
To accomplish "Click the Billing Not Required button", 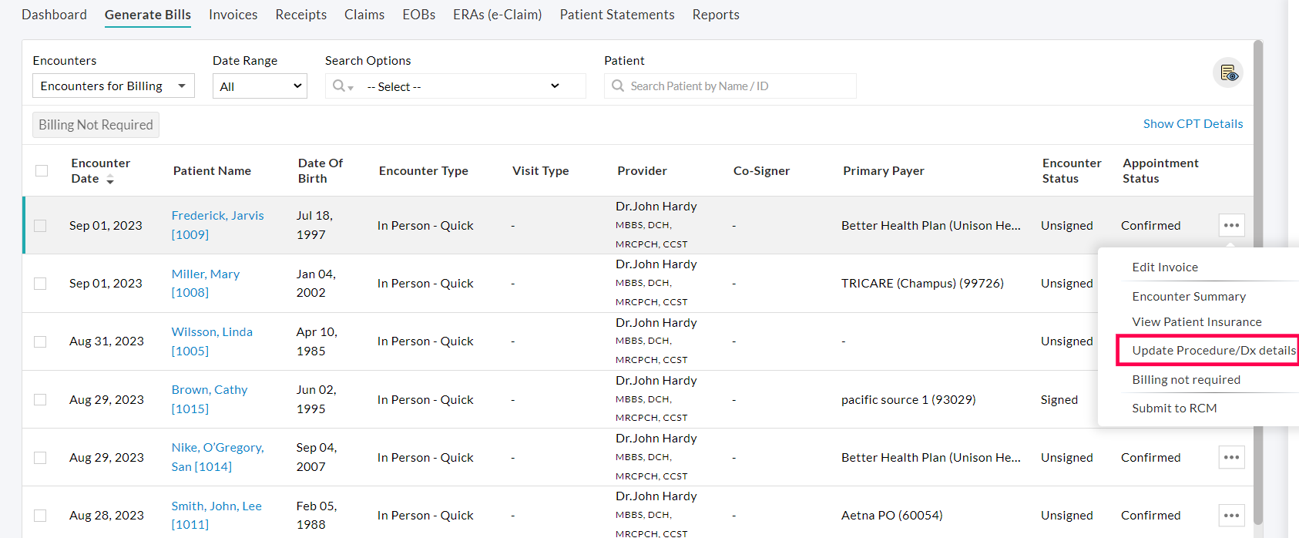I will pyautogui.click(x=96, y=125).
